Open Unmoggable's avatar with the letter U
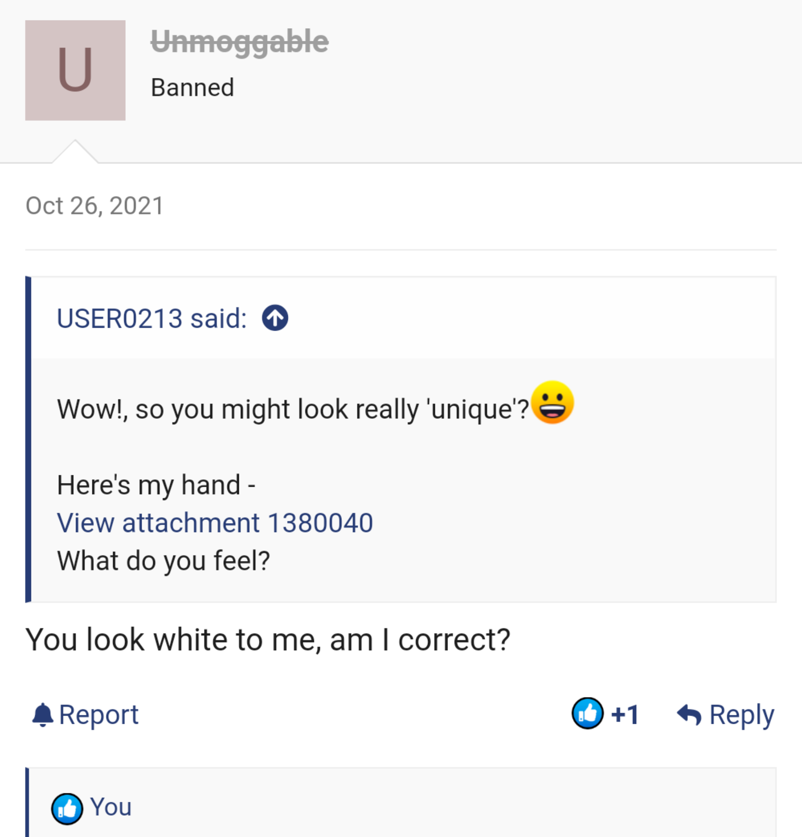This screenshot has width=802, height=837. point(75,70)
